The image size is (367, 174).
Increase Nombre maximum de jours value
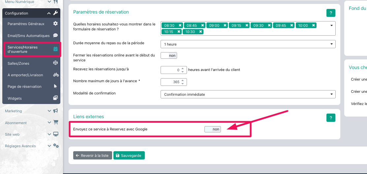coord(183,80)
